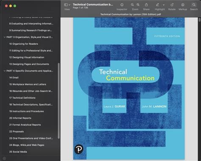Expand the View options dropdown arrow
This screenshot has height=161, width=201.
[70, 5]
